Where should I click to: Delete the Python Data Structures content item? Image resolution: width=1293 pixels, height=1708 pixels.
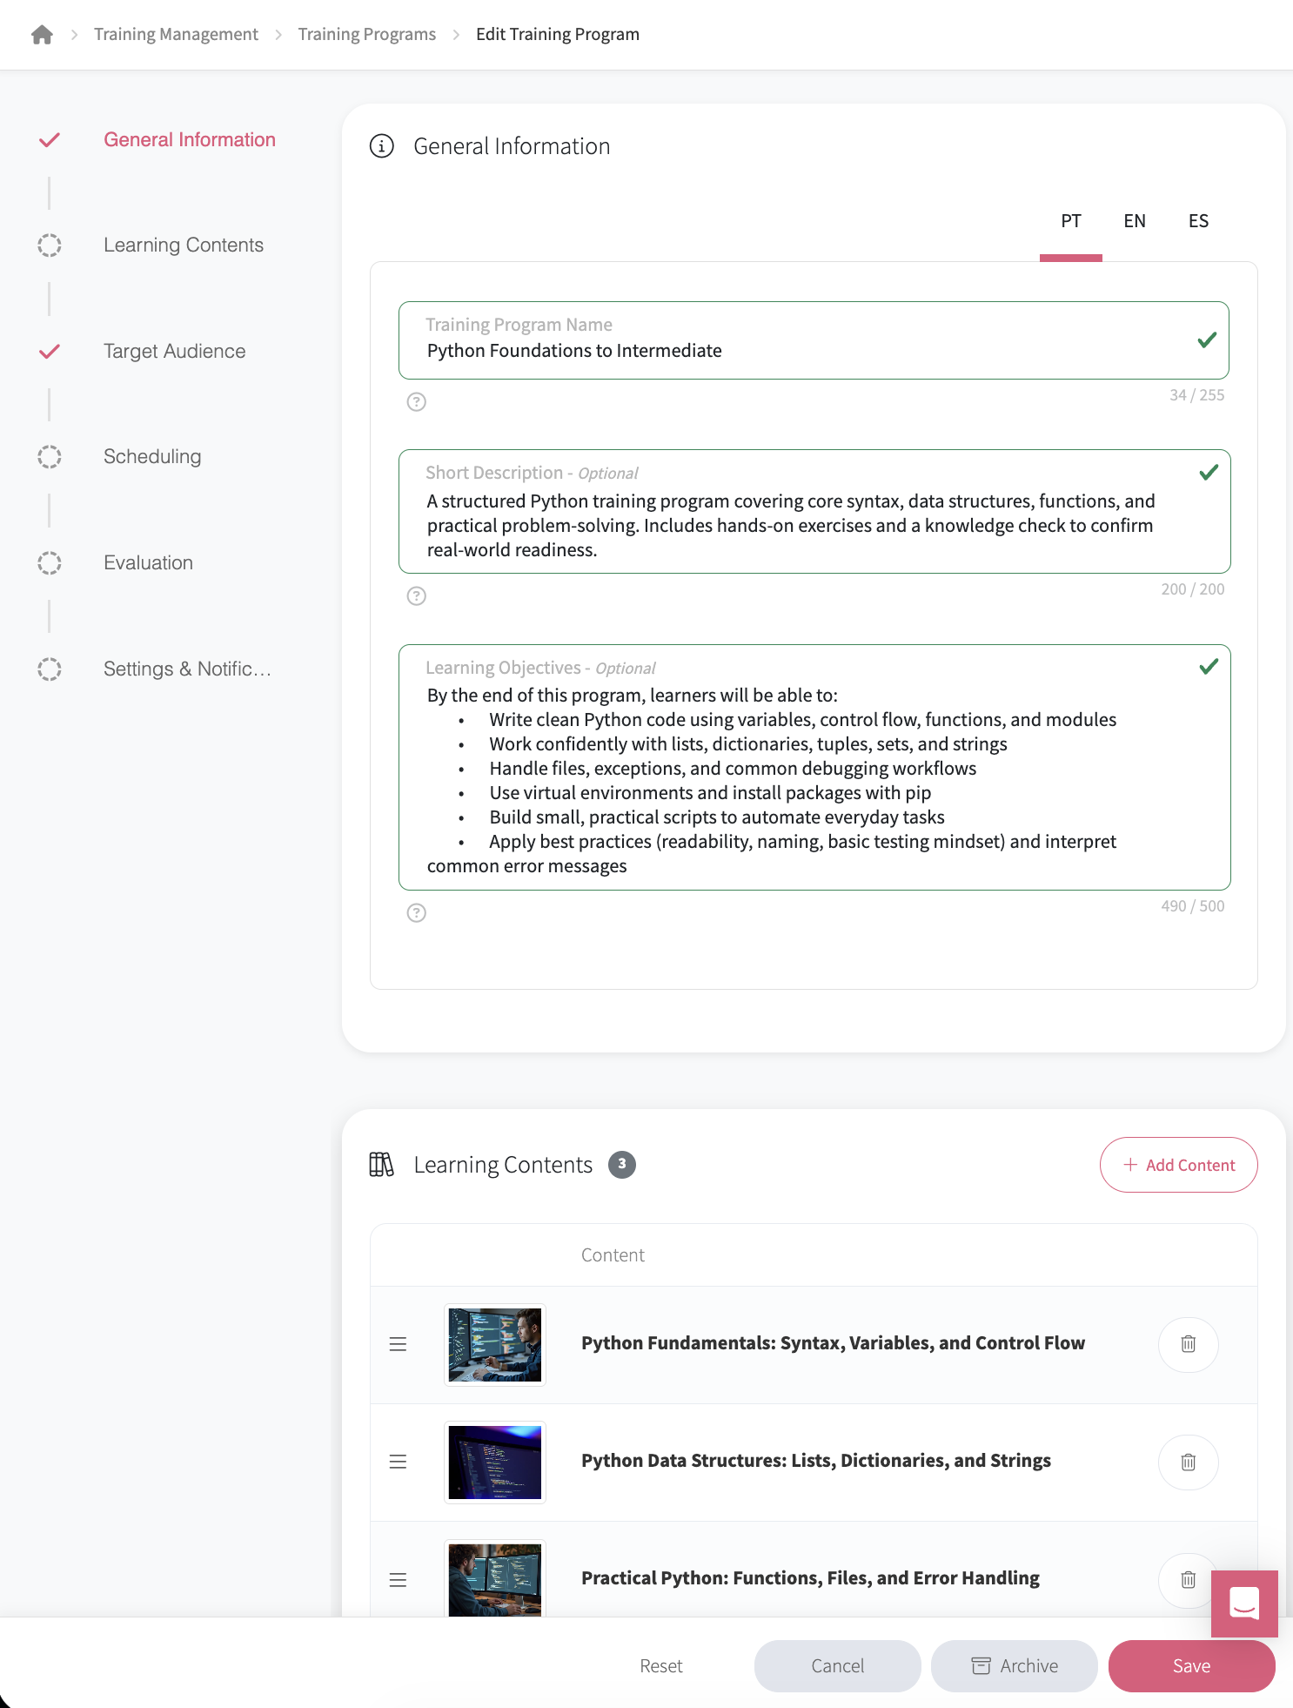[1188, 1462]
